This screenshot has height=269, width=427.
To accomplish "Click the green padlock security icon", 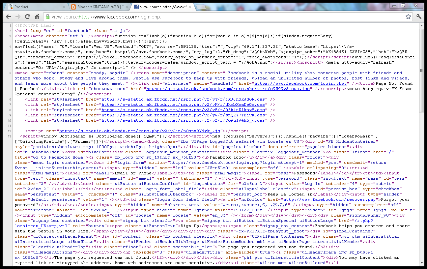I will [48, 17].
